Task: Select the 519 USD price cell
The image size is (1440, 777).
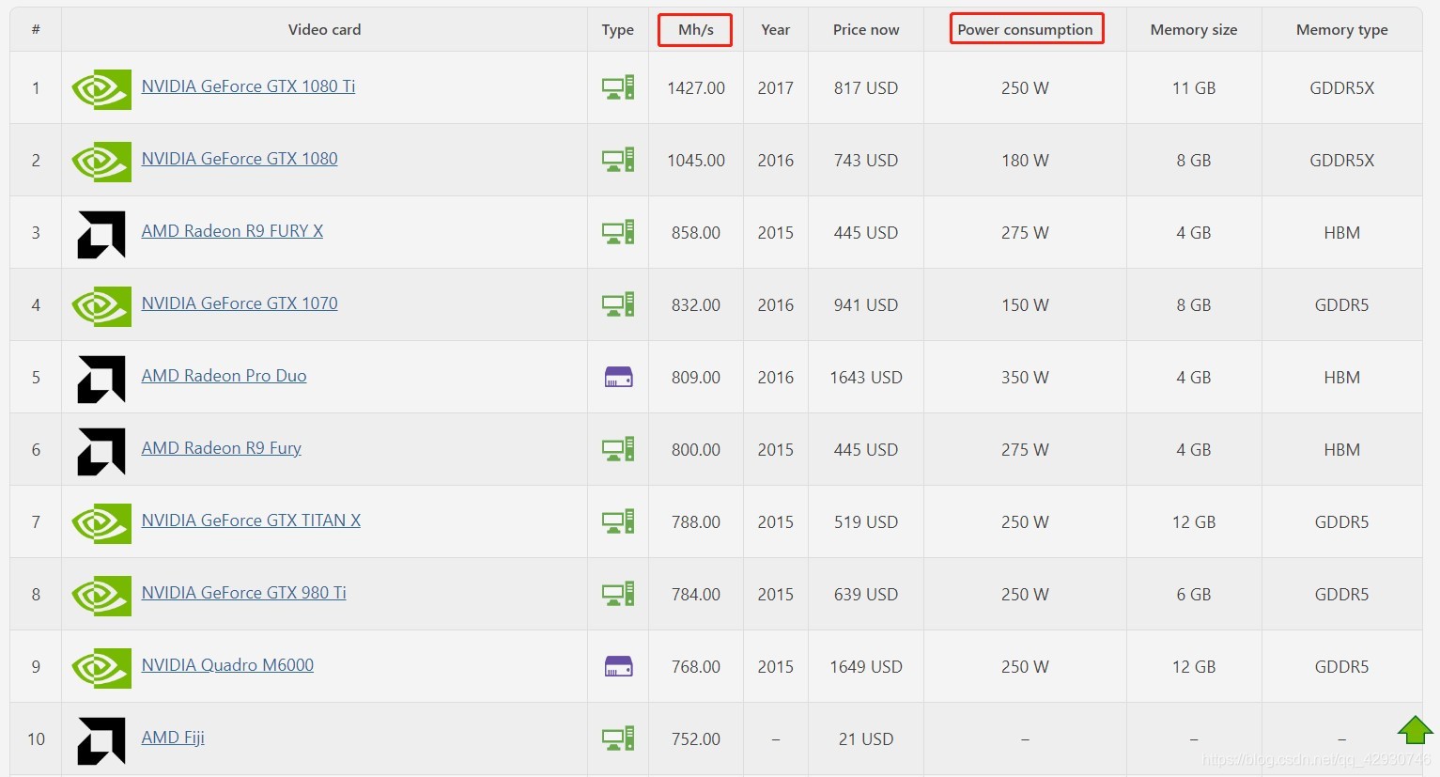Action: click(866, 522)
